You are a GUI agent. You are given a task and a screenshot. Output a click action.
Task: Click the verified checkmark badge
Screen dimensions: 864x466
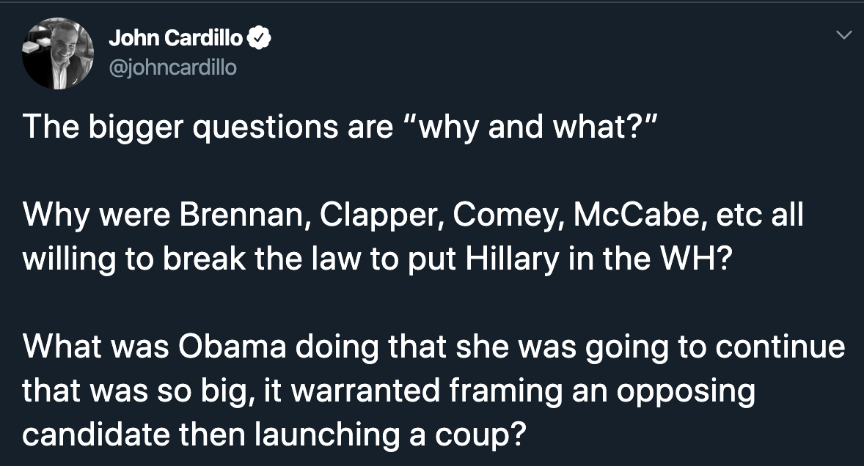click(259, 38)
